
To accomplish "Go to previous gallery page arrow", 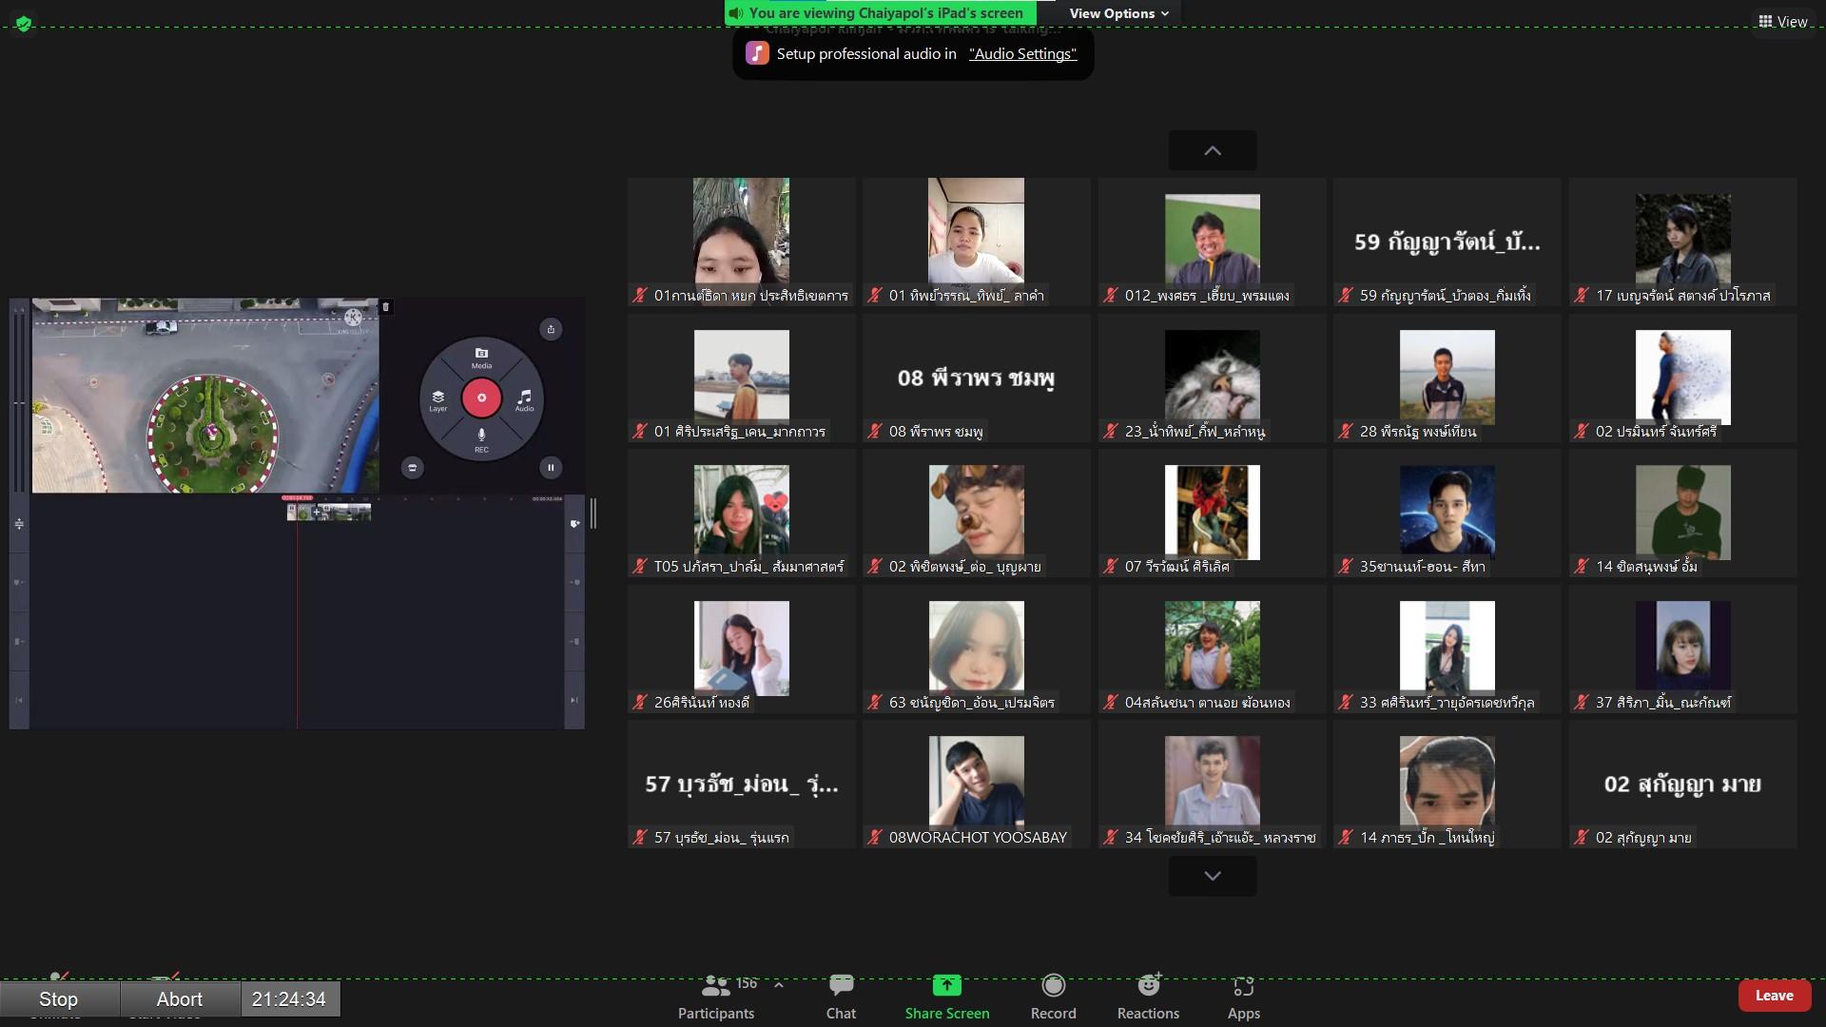I will coord(1213,150).
